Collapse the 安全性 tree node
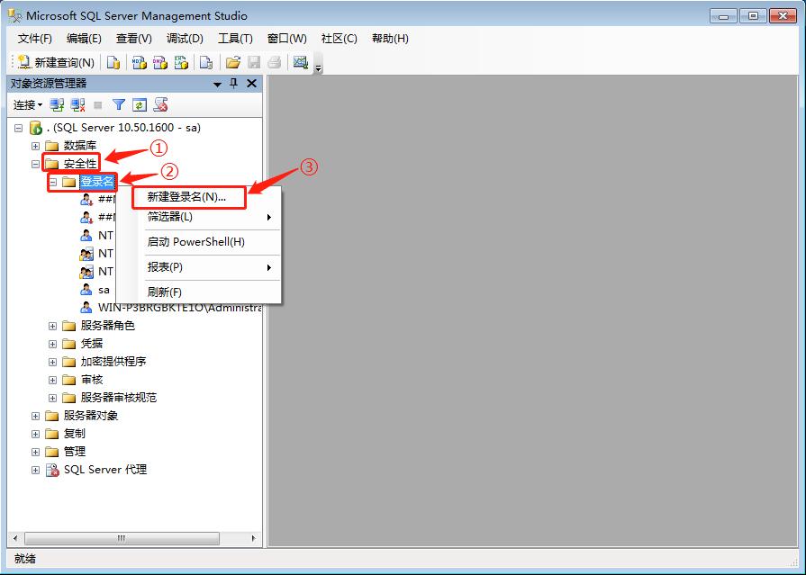 (35, 164)
